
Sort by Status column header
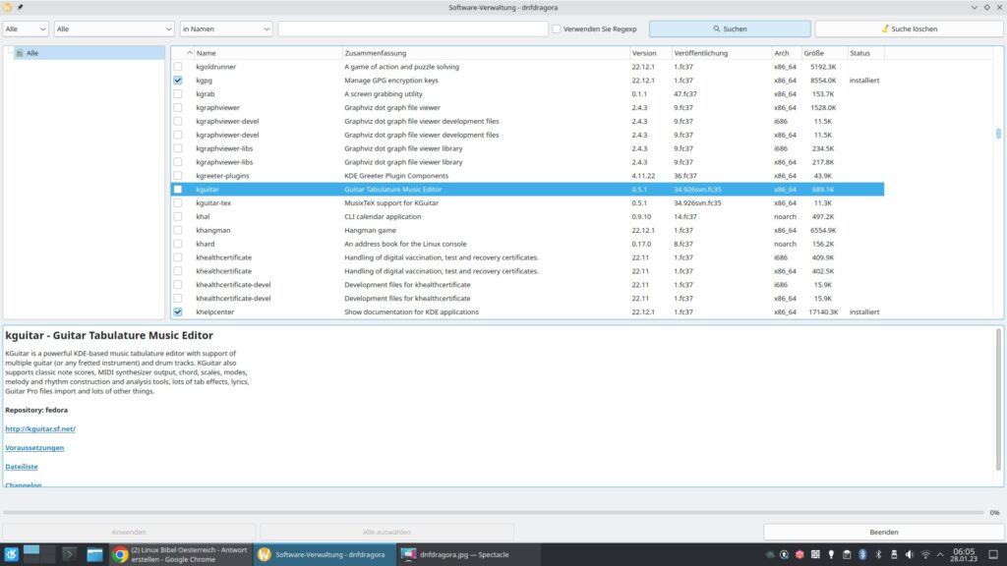(x=865, y=53)
